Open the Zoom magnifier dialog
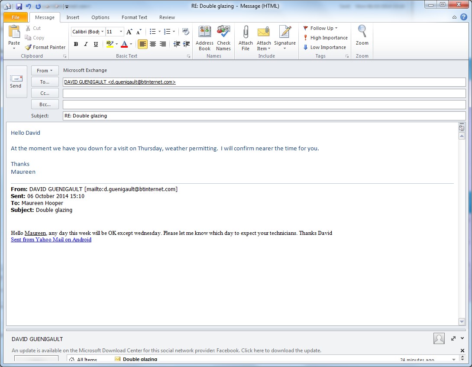Image resolution: width=472 pixels, height=367 pixels. click(x=362, y=36)
